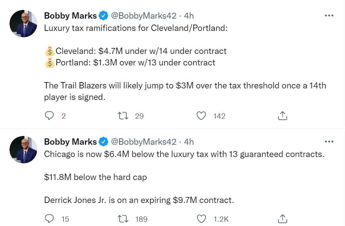Reply to the Cleveland/Portland luxury tax tweet
345x226 pixels.
(50, 116)
